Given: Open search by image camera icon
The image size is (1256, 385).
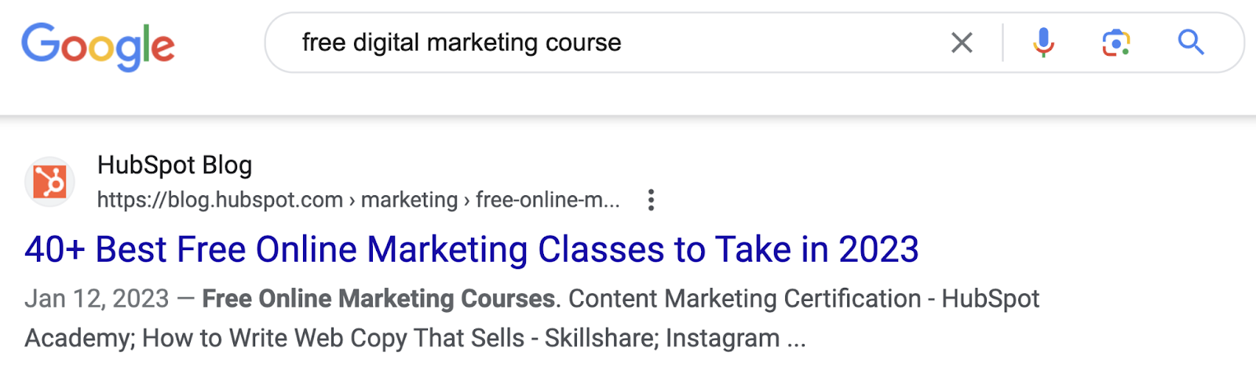Looking at the screenshot, I should pos(1115,42).
